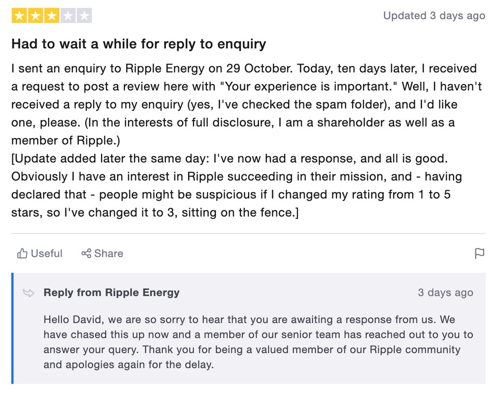Click the second yellow rating star
The image size is (500, 394).
tap(35, 16)
